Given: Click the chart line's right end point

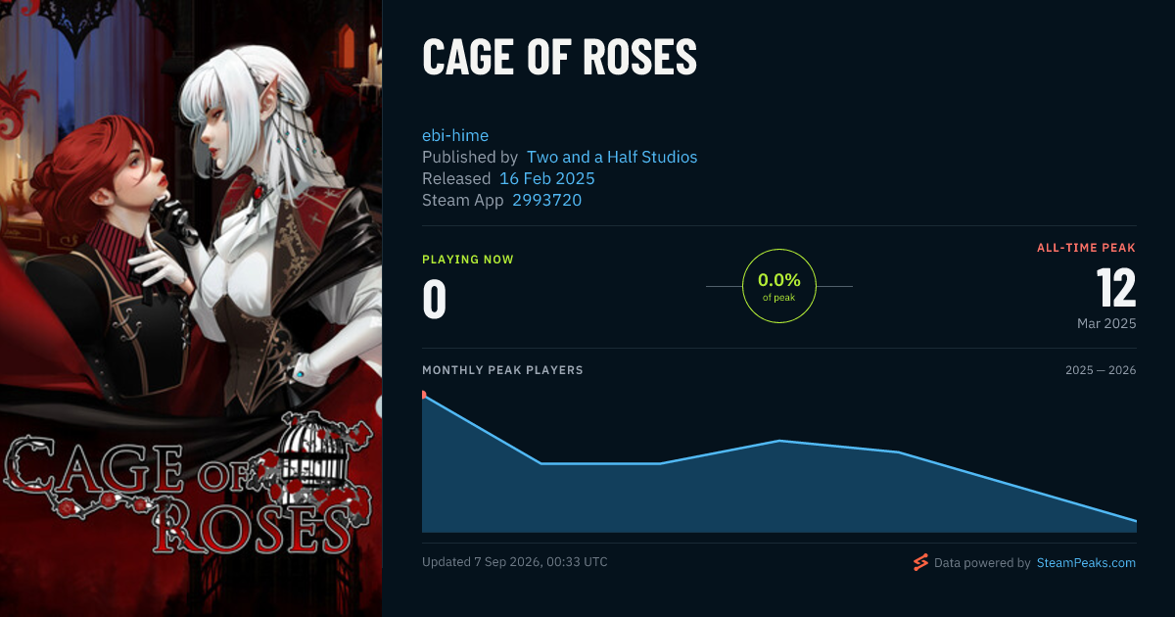Looking at the screenshot, I should pos(1136,521).
